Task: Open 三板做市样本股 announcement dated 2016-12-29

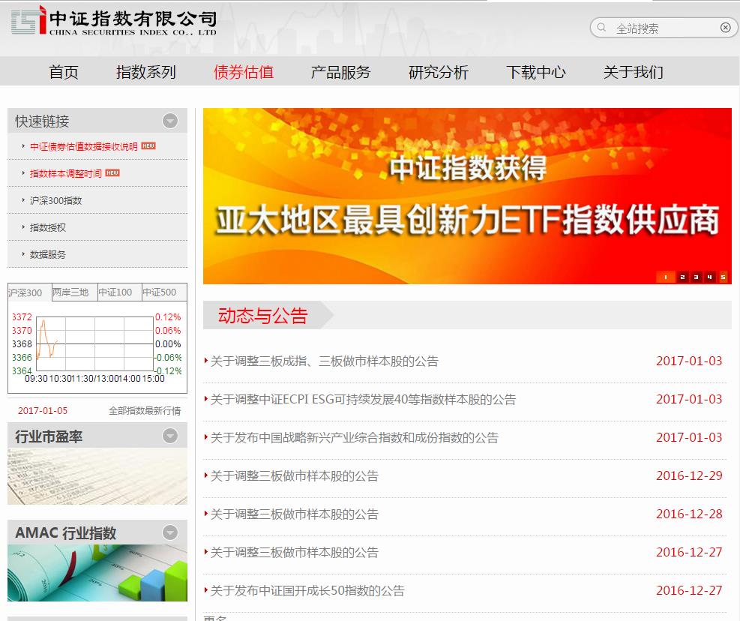Action: (295, 476)
